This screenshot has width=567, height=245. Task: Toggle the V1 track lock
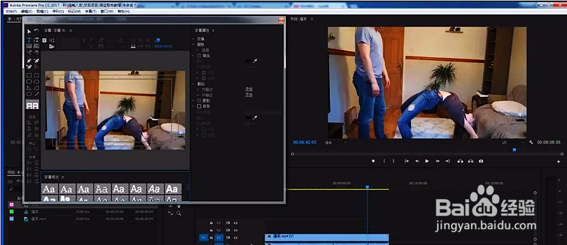211,238
